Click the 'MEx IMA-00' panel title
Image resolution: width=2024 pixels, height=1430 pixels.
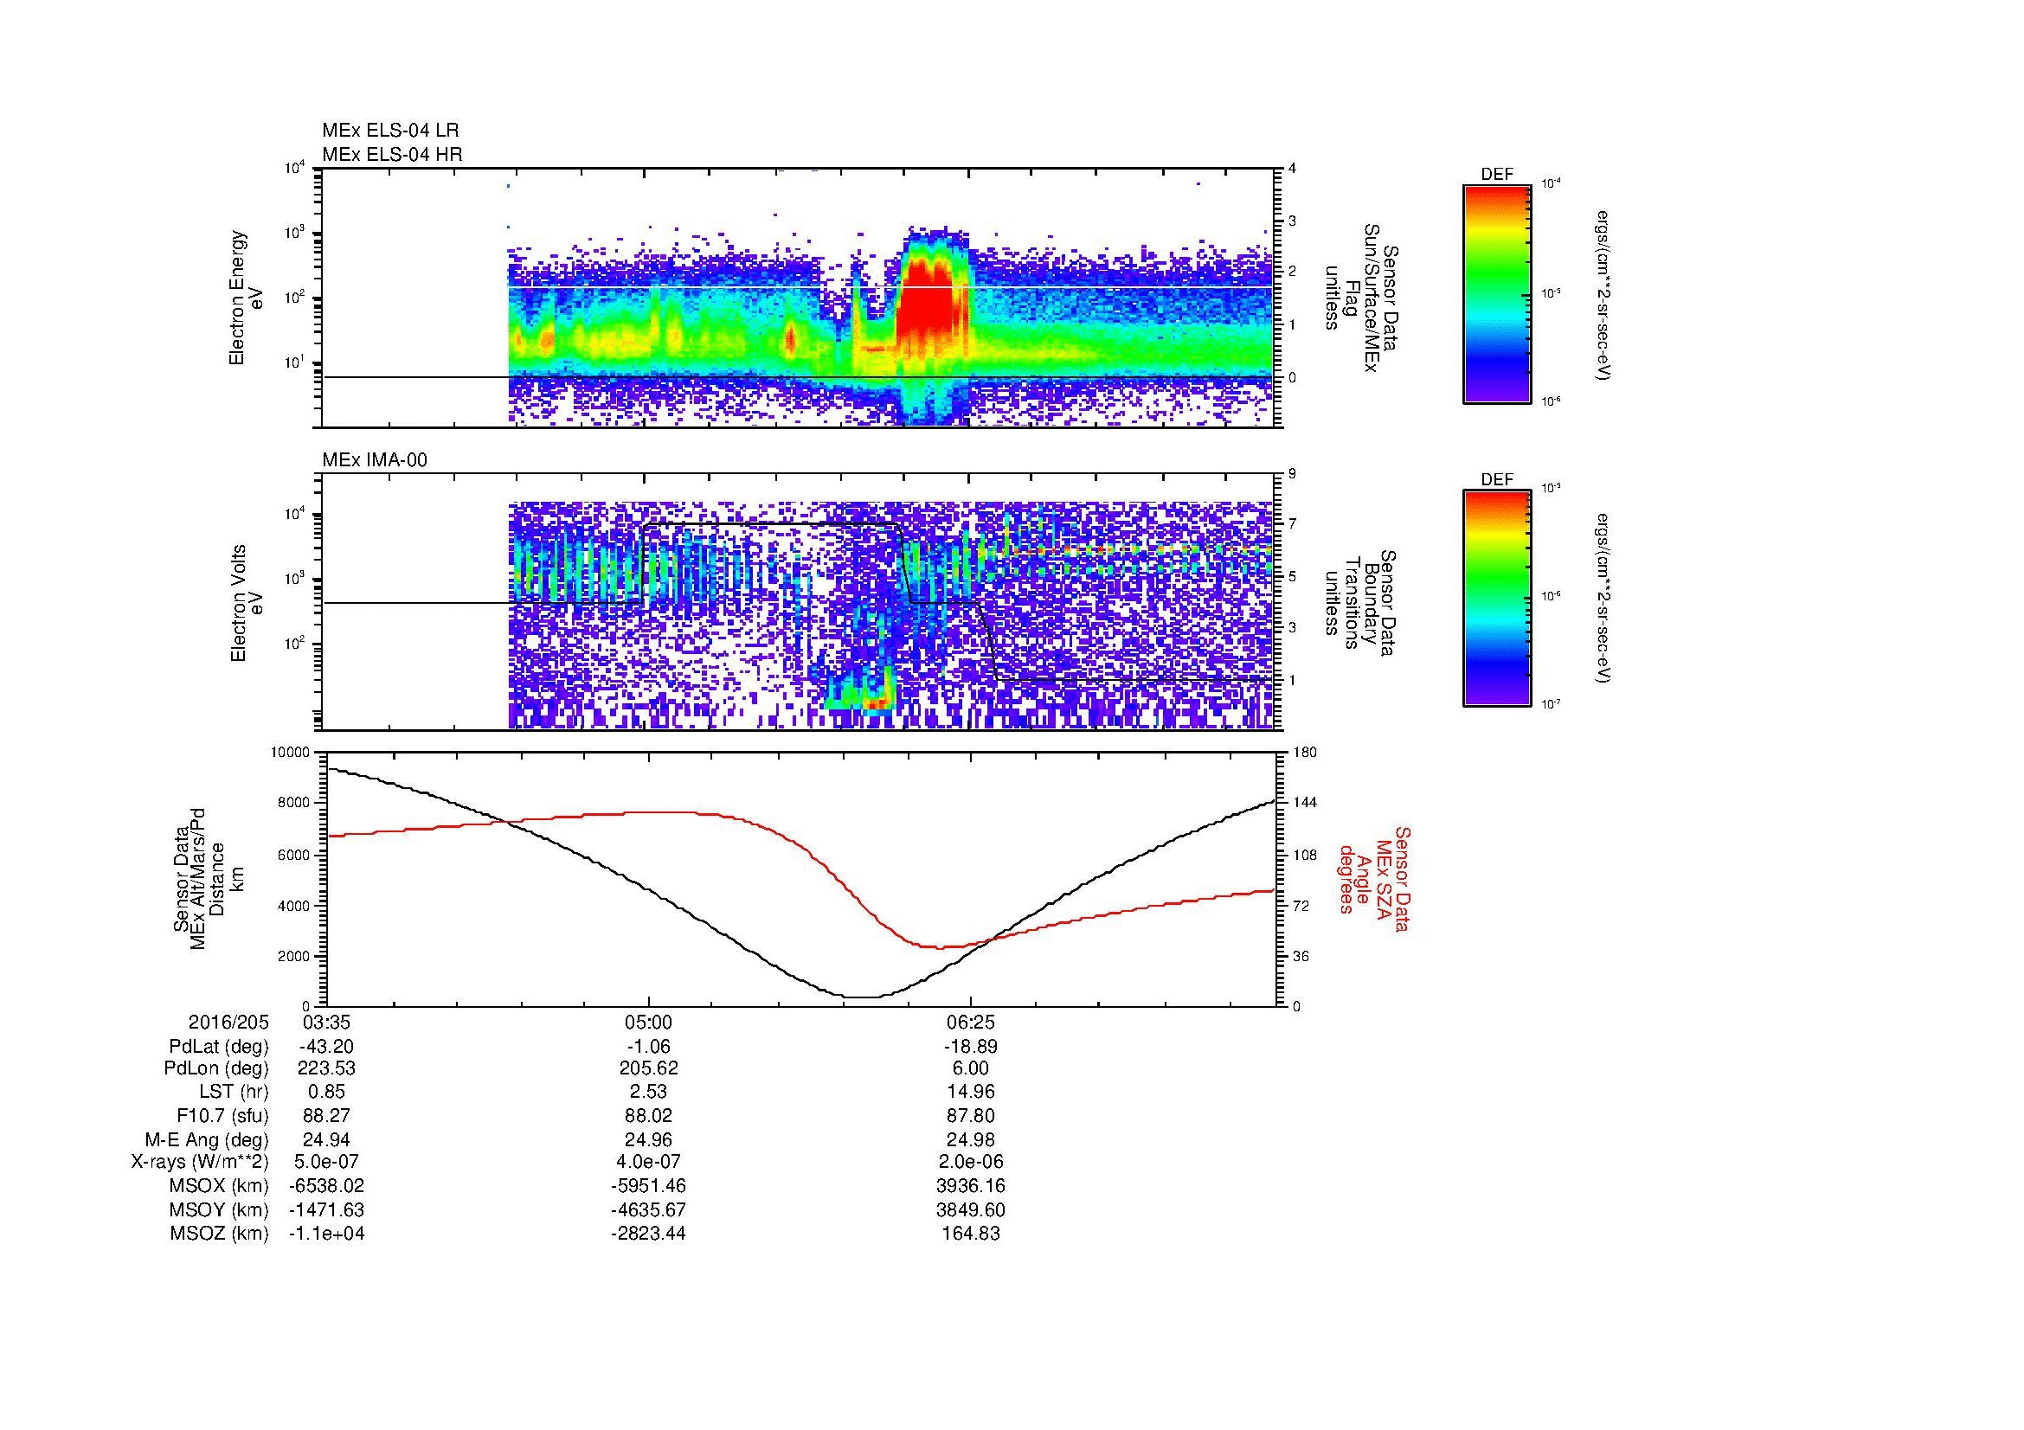tap(375, 460)
